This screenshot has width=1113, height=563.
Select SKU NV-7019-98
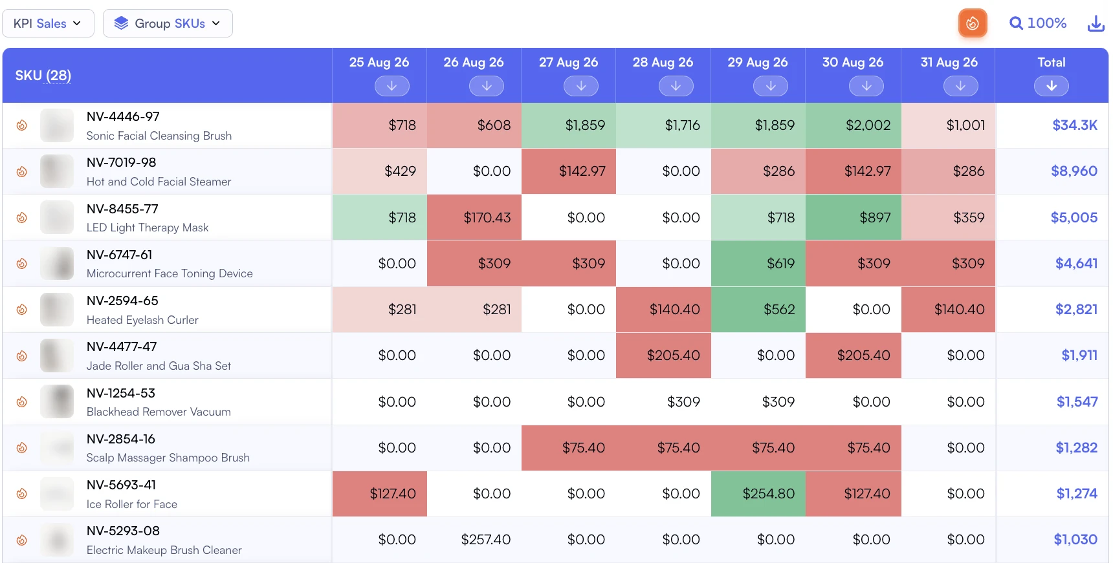coord(121,162)
